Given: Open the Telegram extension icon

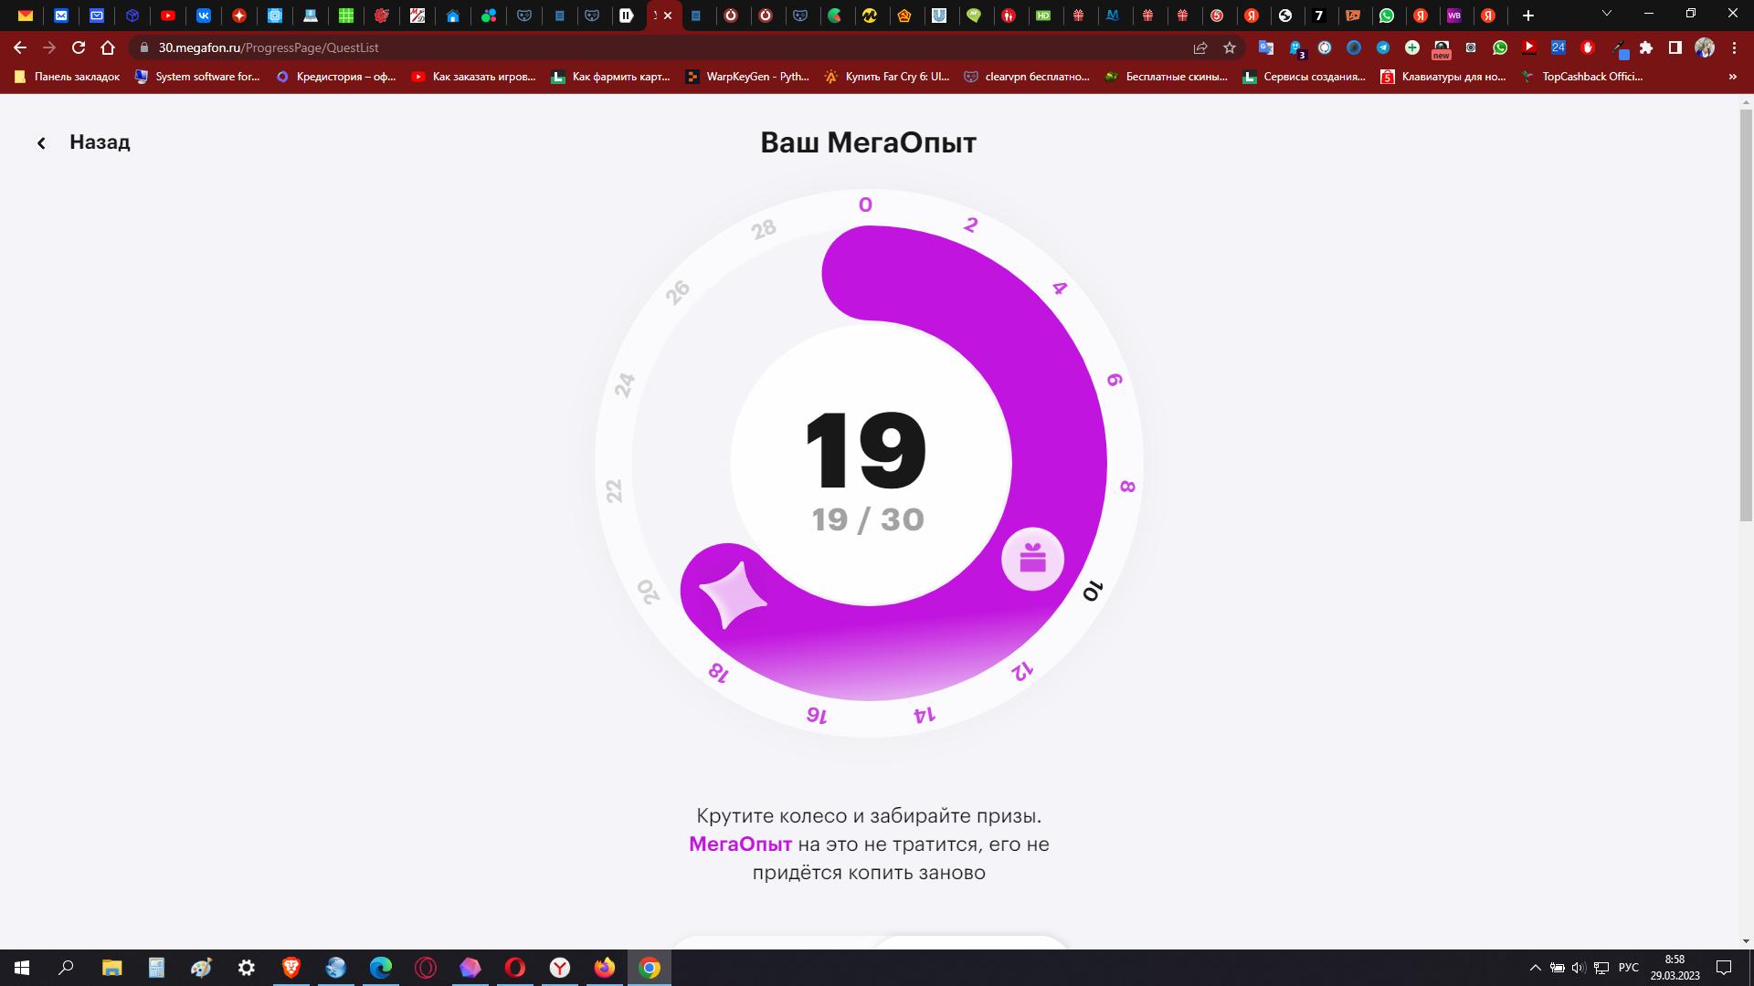Looking at the screenshot, I should (1383, 47).
